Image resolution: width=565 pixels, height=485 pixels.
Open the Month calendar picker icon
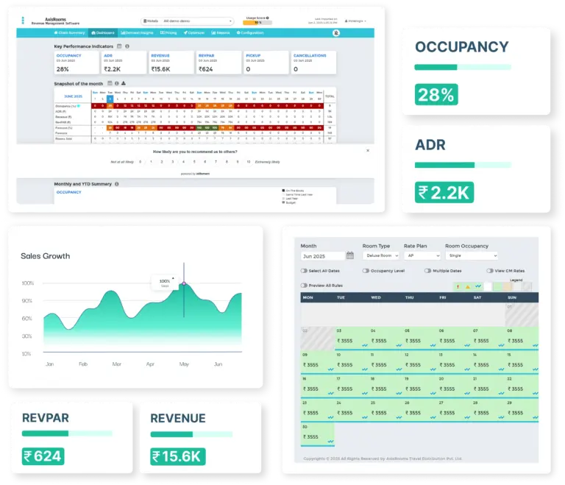click(350, 255)
